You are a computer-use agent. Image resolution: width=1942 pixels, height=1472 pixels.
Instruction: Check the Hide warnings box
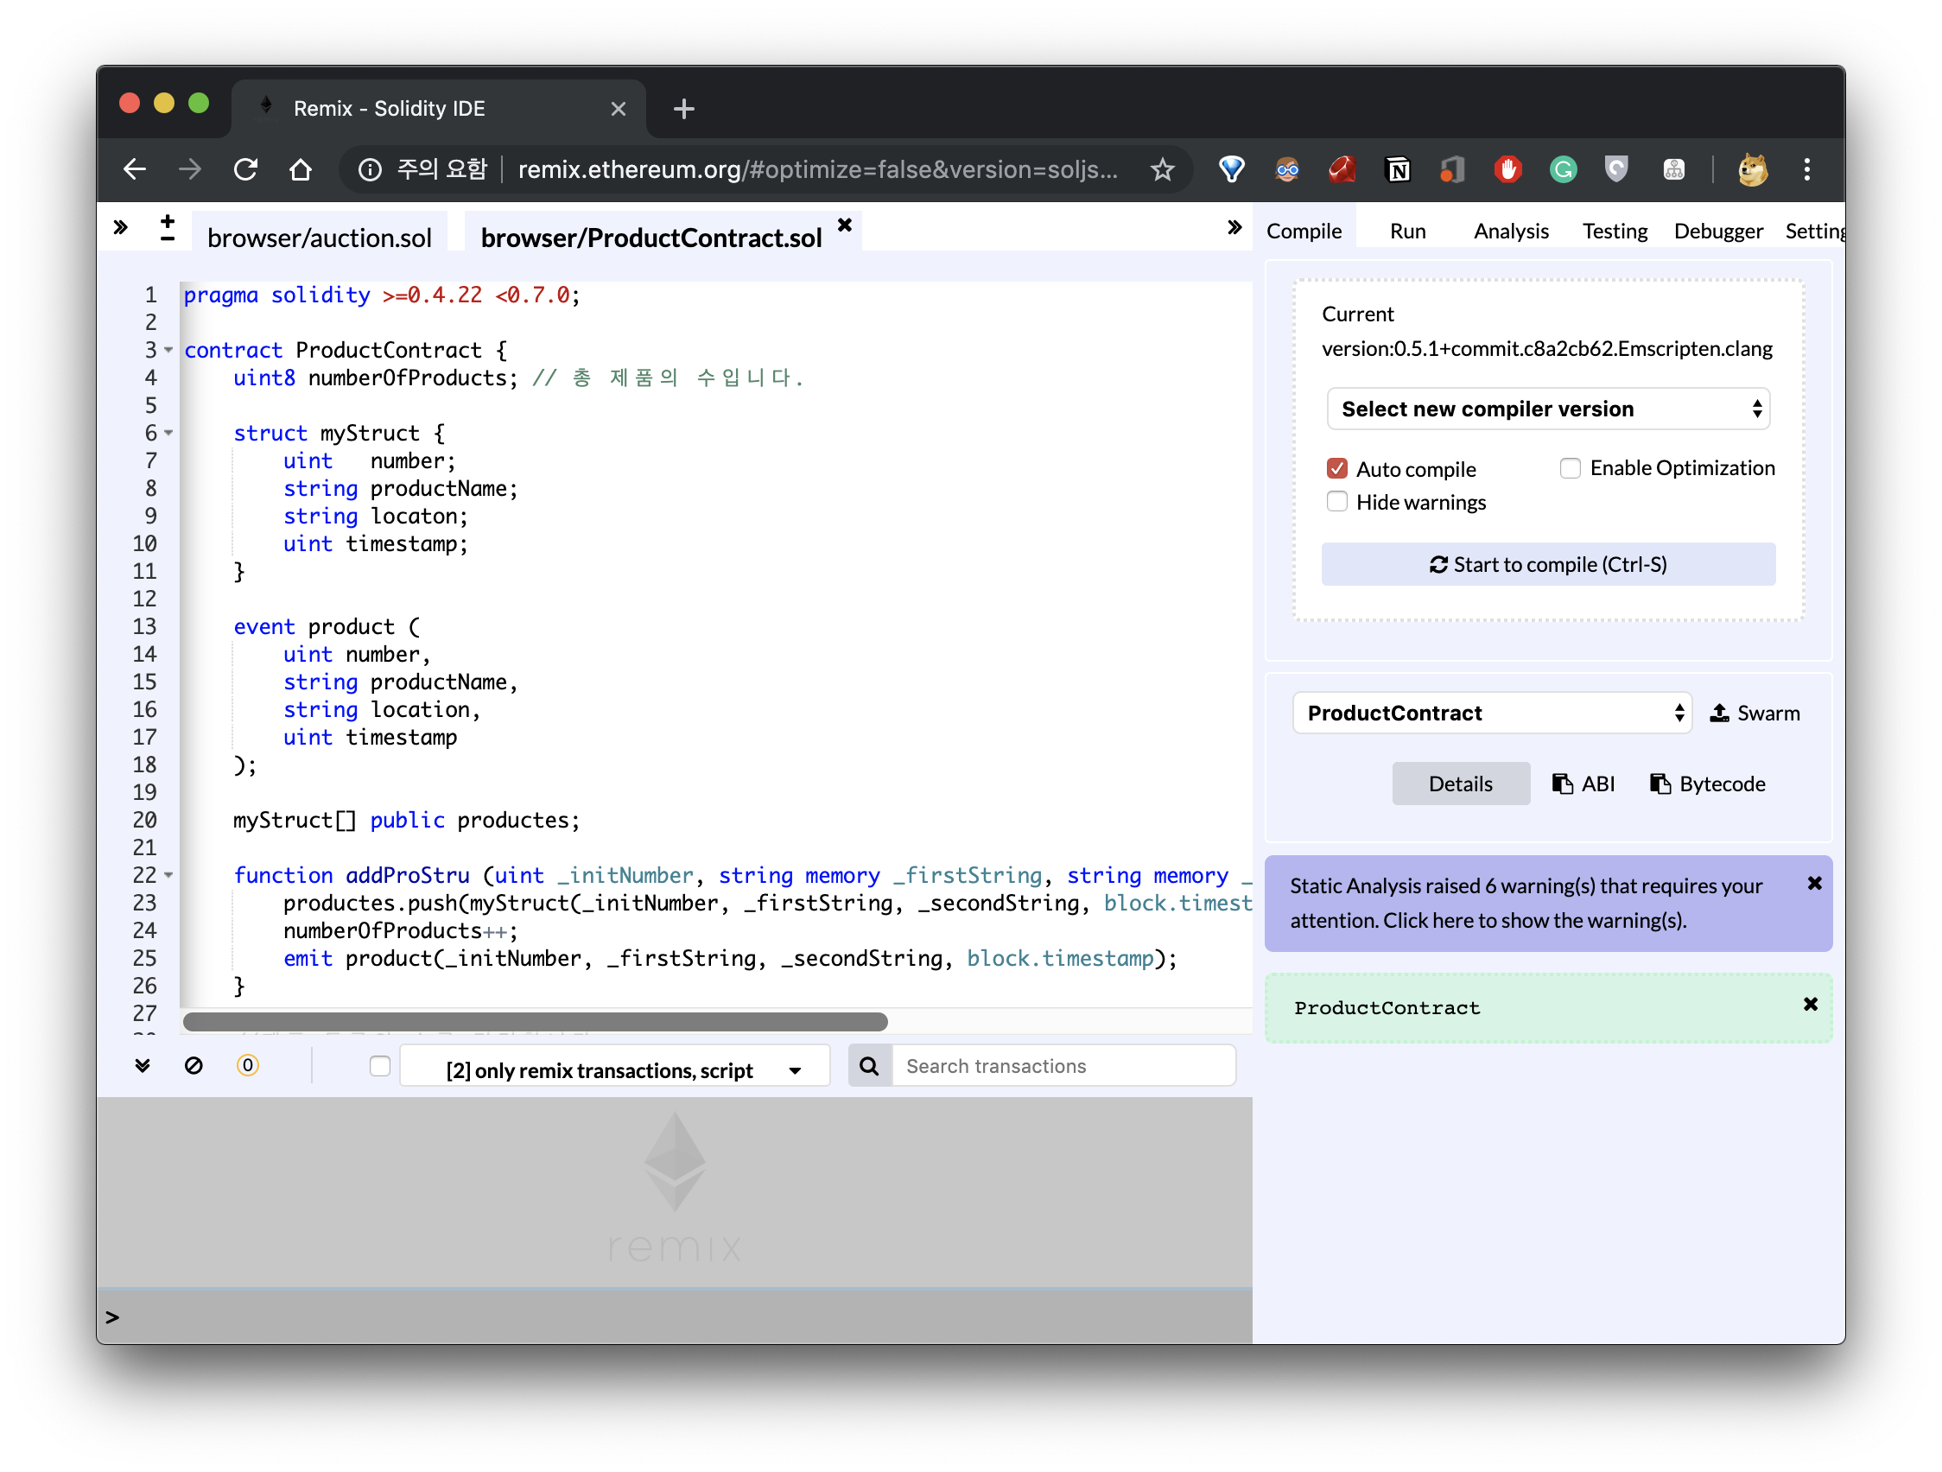tap(1336, 502)
